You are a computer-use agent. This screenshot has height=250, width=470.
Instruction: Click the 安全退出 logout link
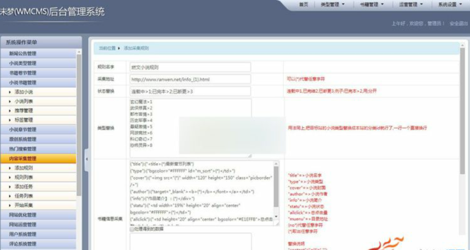(459, 23)
